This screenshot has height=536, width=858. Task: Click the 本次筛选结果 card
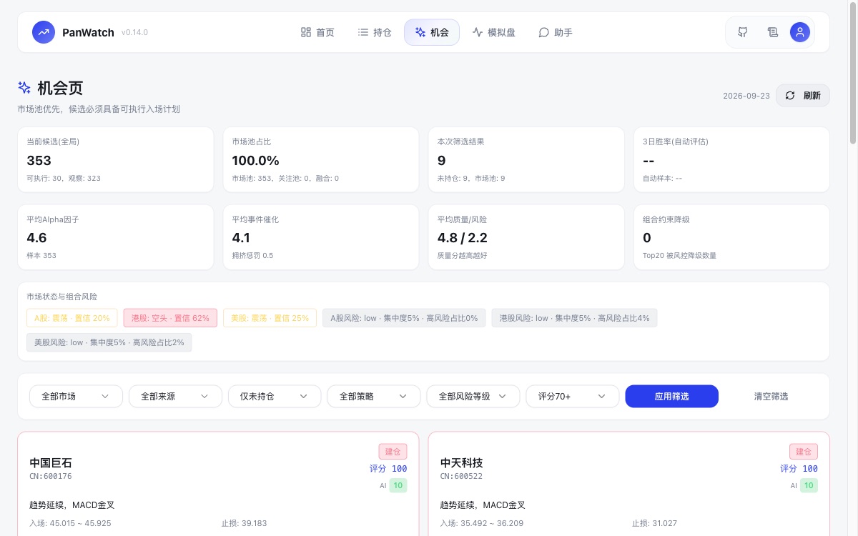pyautogui.click(x=526, y=159)
